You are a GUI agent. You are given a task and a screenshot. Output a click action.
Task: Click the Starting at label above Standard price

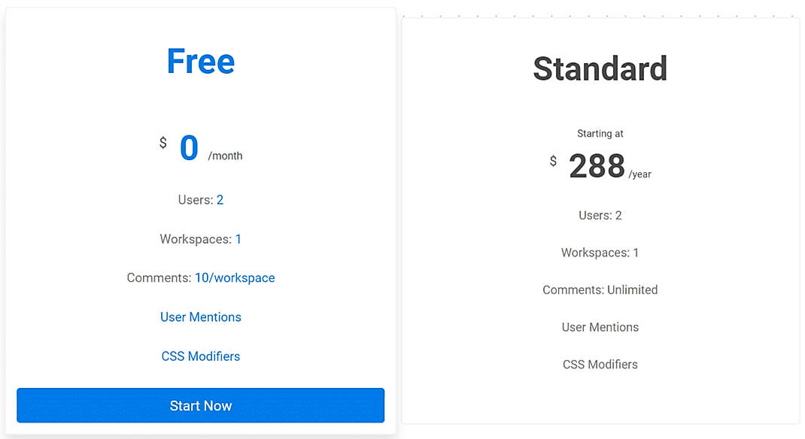[x=600, y=133]
